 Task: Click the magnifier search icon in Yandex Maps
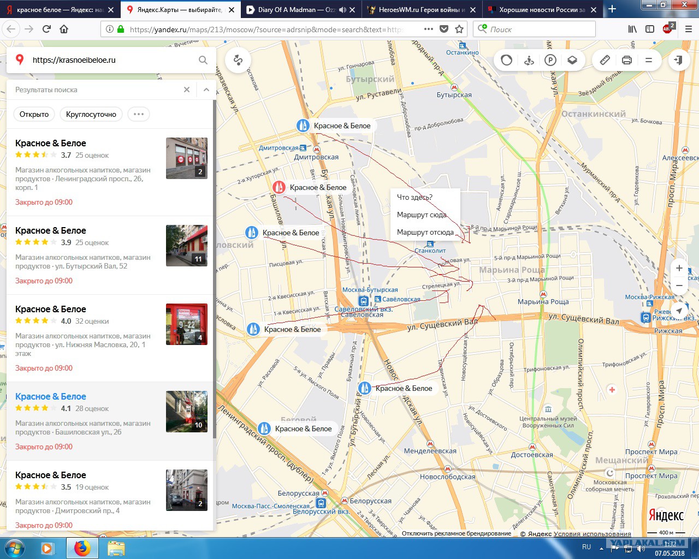tap(203, 60)
